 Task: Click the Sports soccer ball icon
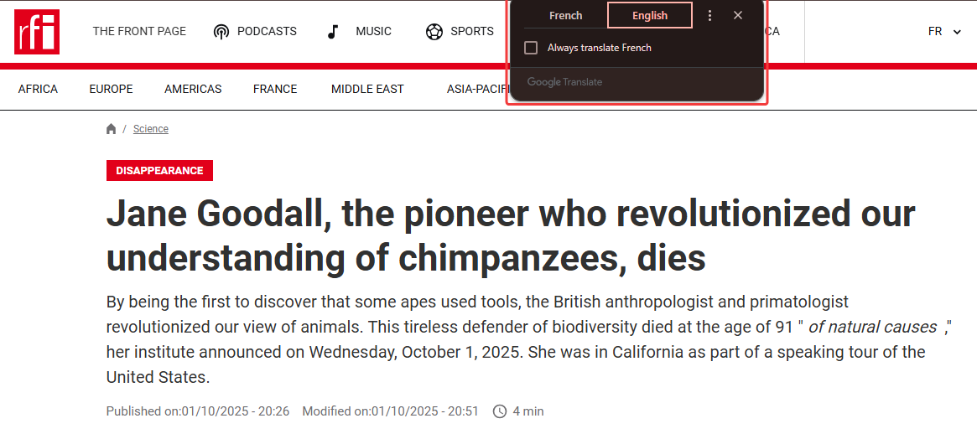click(x=434, y=32)
